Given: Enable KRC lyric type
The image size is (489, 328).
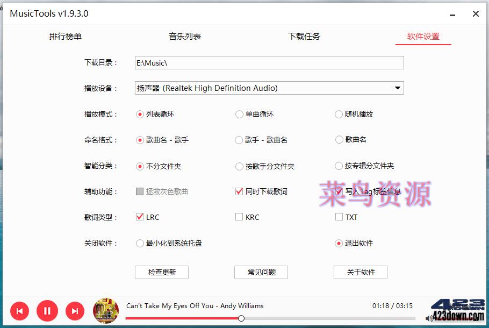Looking at the screenshot, I should pyautogui.click(x=239, y=217).
